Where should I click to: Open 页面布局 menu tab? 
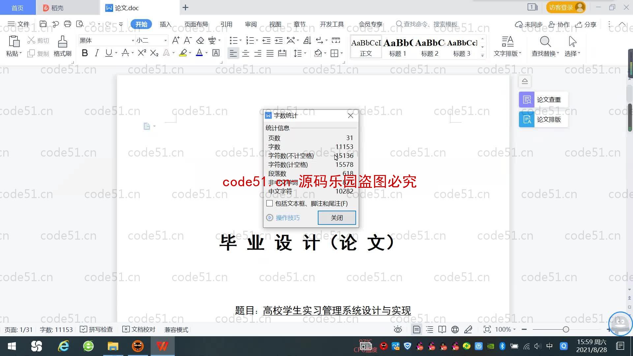tap(196, 24)
